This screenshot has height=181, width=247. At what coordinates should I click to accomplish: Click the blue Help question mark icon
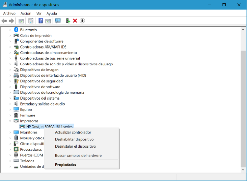(41, 21)
